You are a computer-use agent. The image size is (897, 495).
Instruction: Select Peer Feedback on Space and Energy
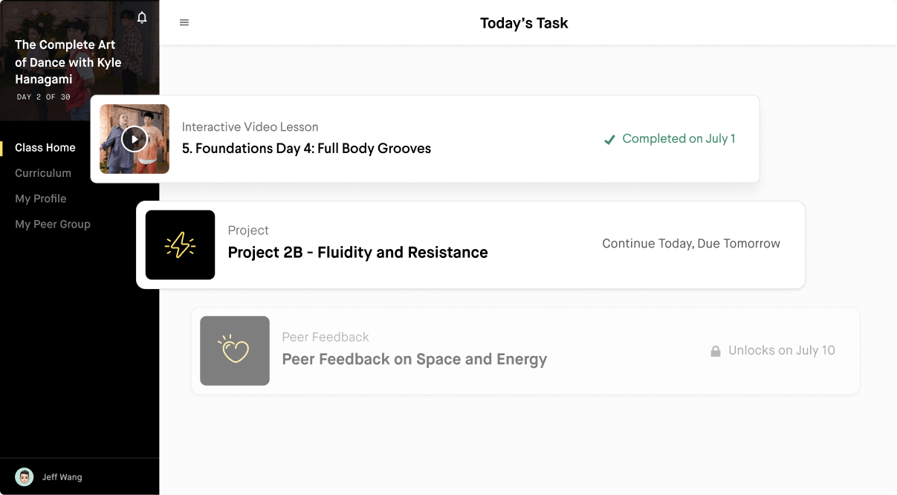pyautogui.click(x=414, y=360)
